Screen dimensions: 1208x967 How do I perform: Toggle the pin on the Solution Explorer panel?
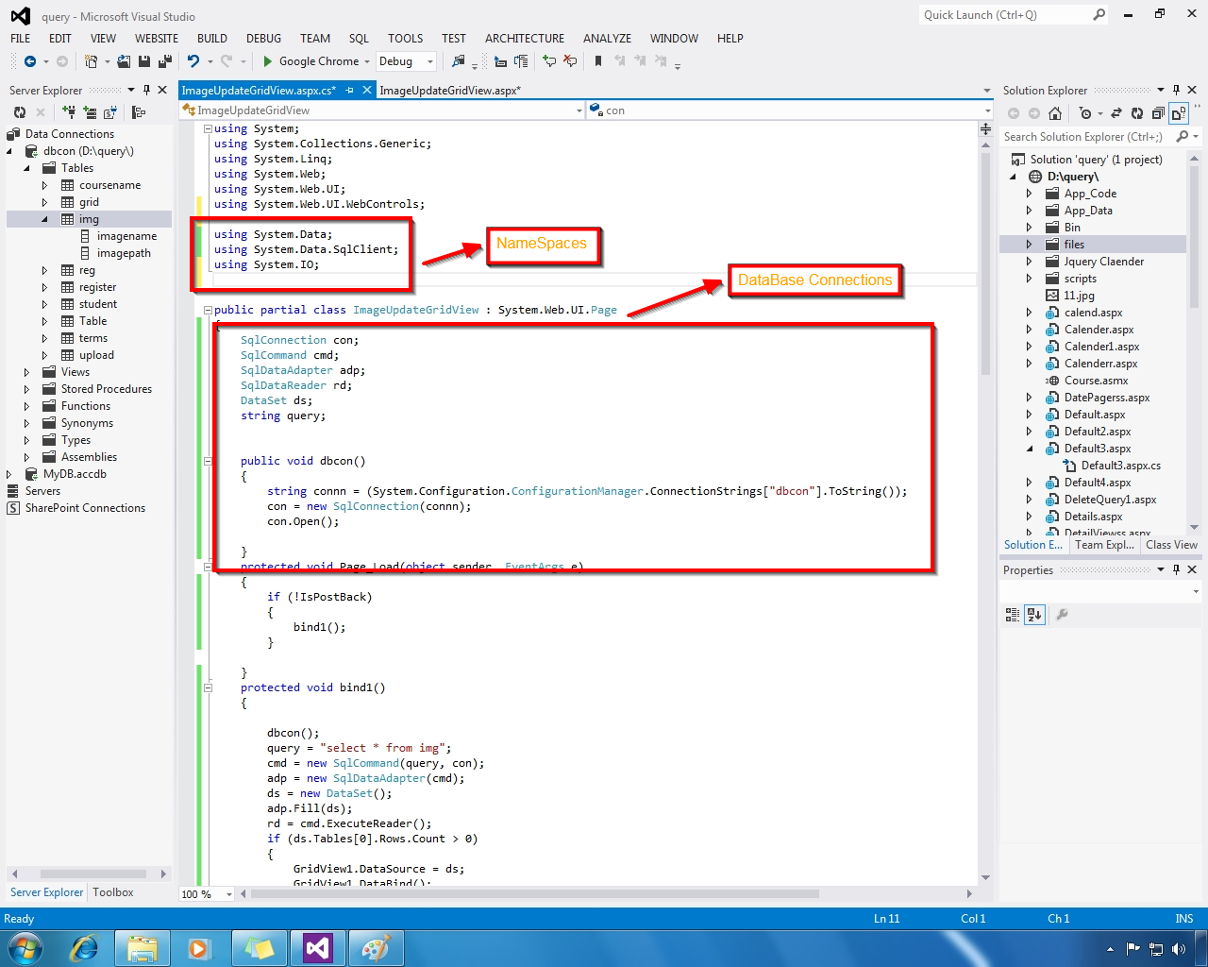(x=1177, y=89)
